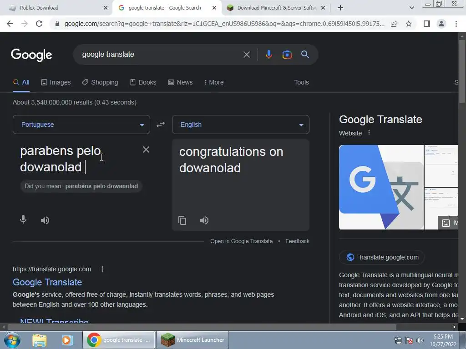
Task: Share this page via address bar icon
Action: 394,24
